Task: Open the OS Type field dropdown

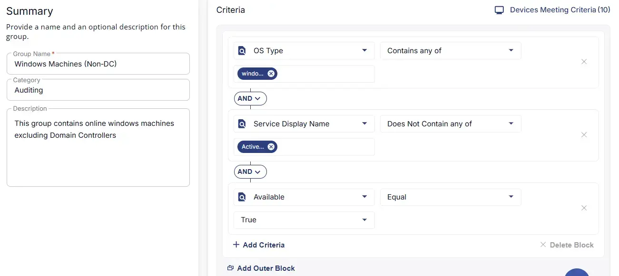Action: click(x=364, y=51)
